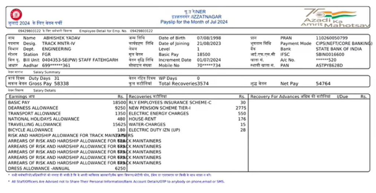Click the 'Salary Summary' section label

click(x=47, y=72)
